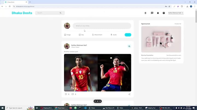The image size is (197, 110).
Task: Add an Attachment to the new post
Action: (x=97, y=35)
